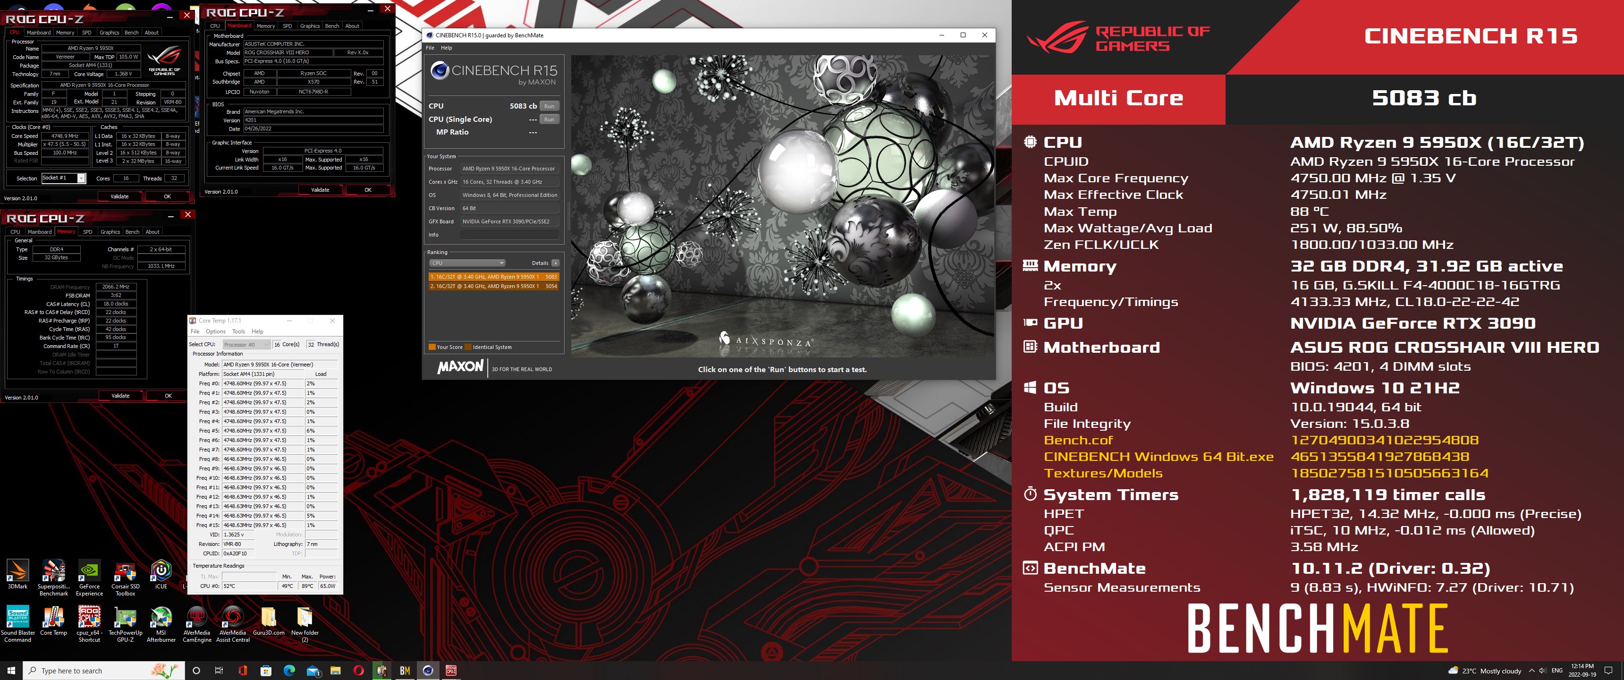Switch to ROG CPU-Z taskbar button
Viewport: 1624px width, 680px height.
pos(451,671)
